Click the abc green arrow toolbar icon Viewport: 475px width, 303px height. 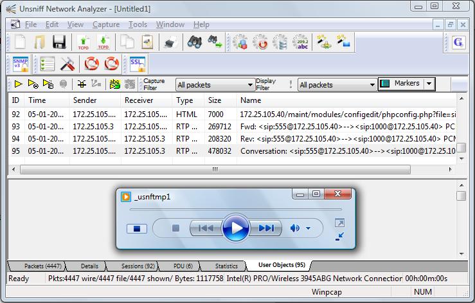tap(115, 84)
